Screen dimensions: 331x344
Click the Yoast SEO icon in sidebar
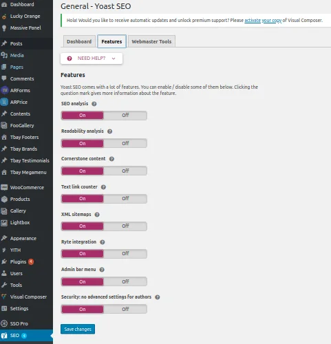coord(4,336)
